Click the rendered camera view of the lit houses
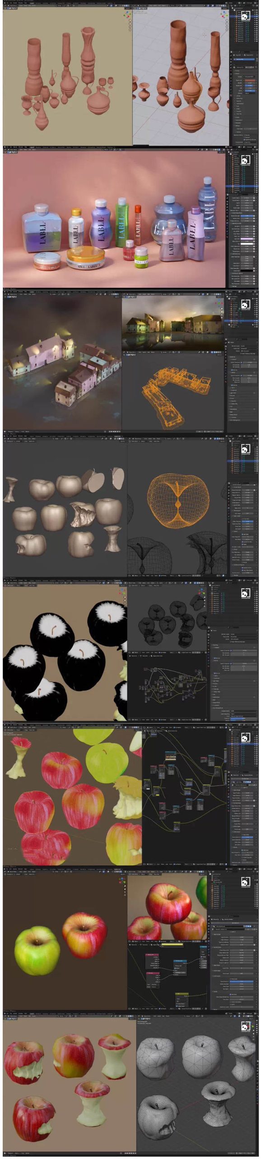 pos(173,323)
